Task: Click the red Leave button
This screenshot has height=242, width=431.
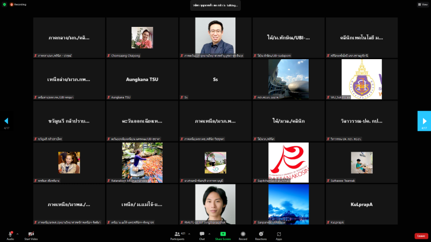Action: [x=421, y=236]
